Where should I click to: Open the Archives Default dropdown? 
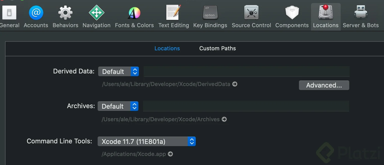click(118, 106)
